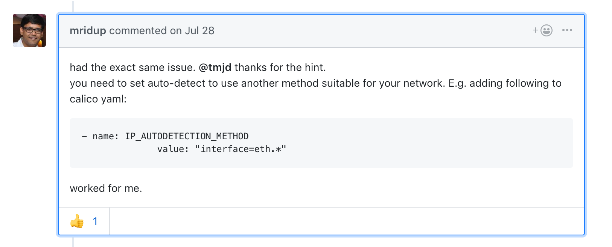Viewport: 612px width, 247px height.
Task: Open the add reaction smiley icon
Action: point(546,30)
